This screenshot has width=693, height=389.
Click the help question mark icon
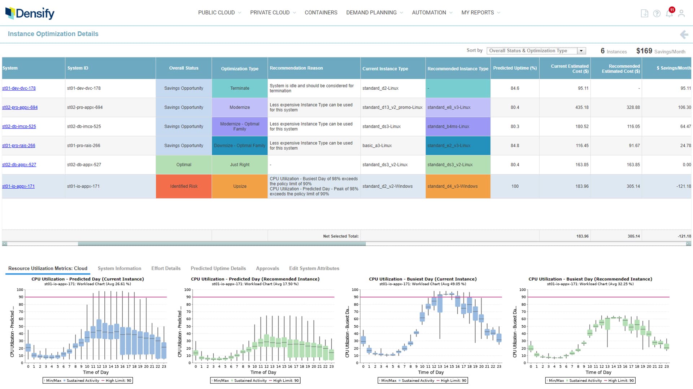pos(657,13)
